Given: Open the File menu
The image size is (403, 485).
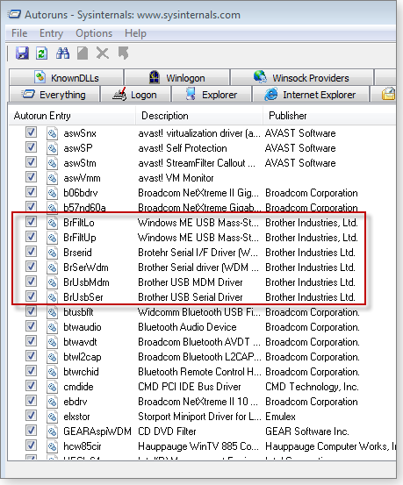Looking at the screenshot, I should point(19,33).
